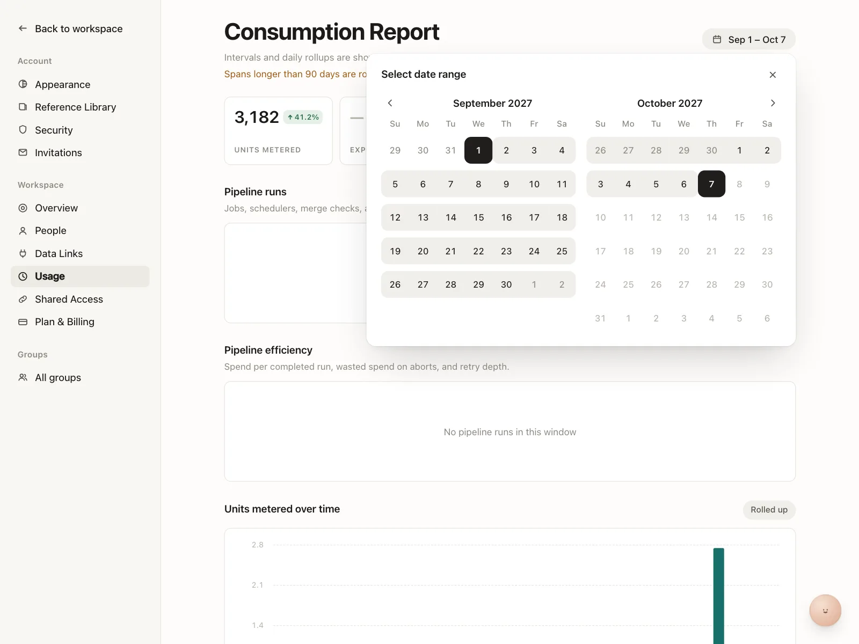Click the Reference Library icon

click(23, 107)
